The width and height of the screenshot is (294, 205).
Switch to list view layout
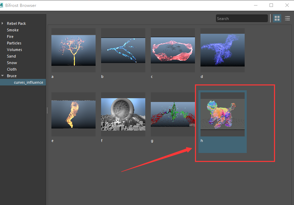(287, 18)
